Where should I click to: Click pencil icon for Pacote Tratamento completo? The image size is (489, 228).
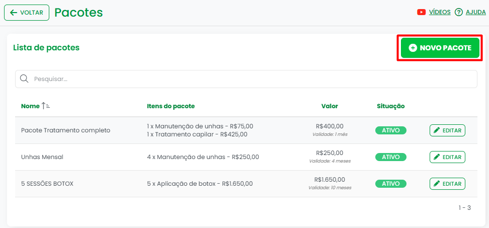coord(437,130)
